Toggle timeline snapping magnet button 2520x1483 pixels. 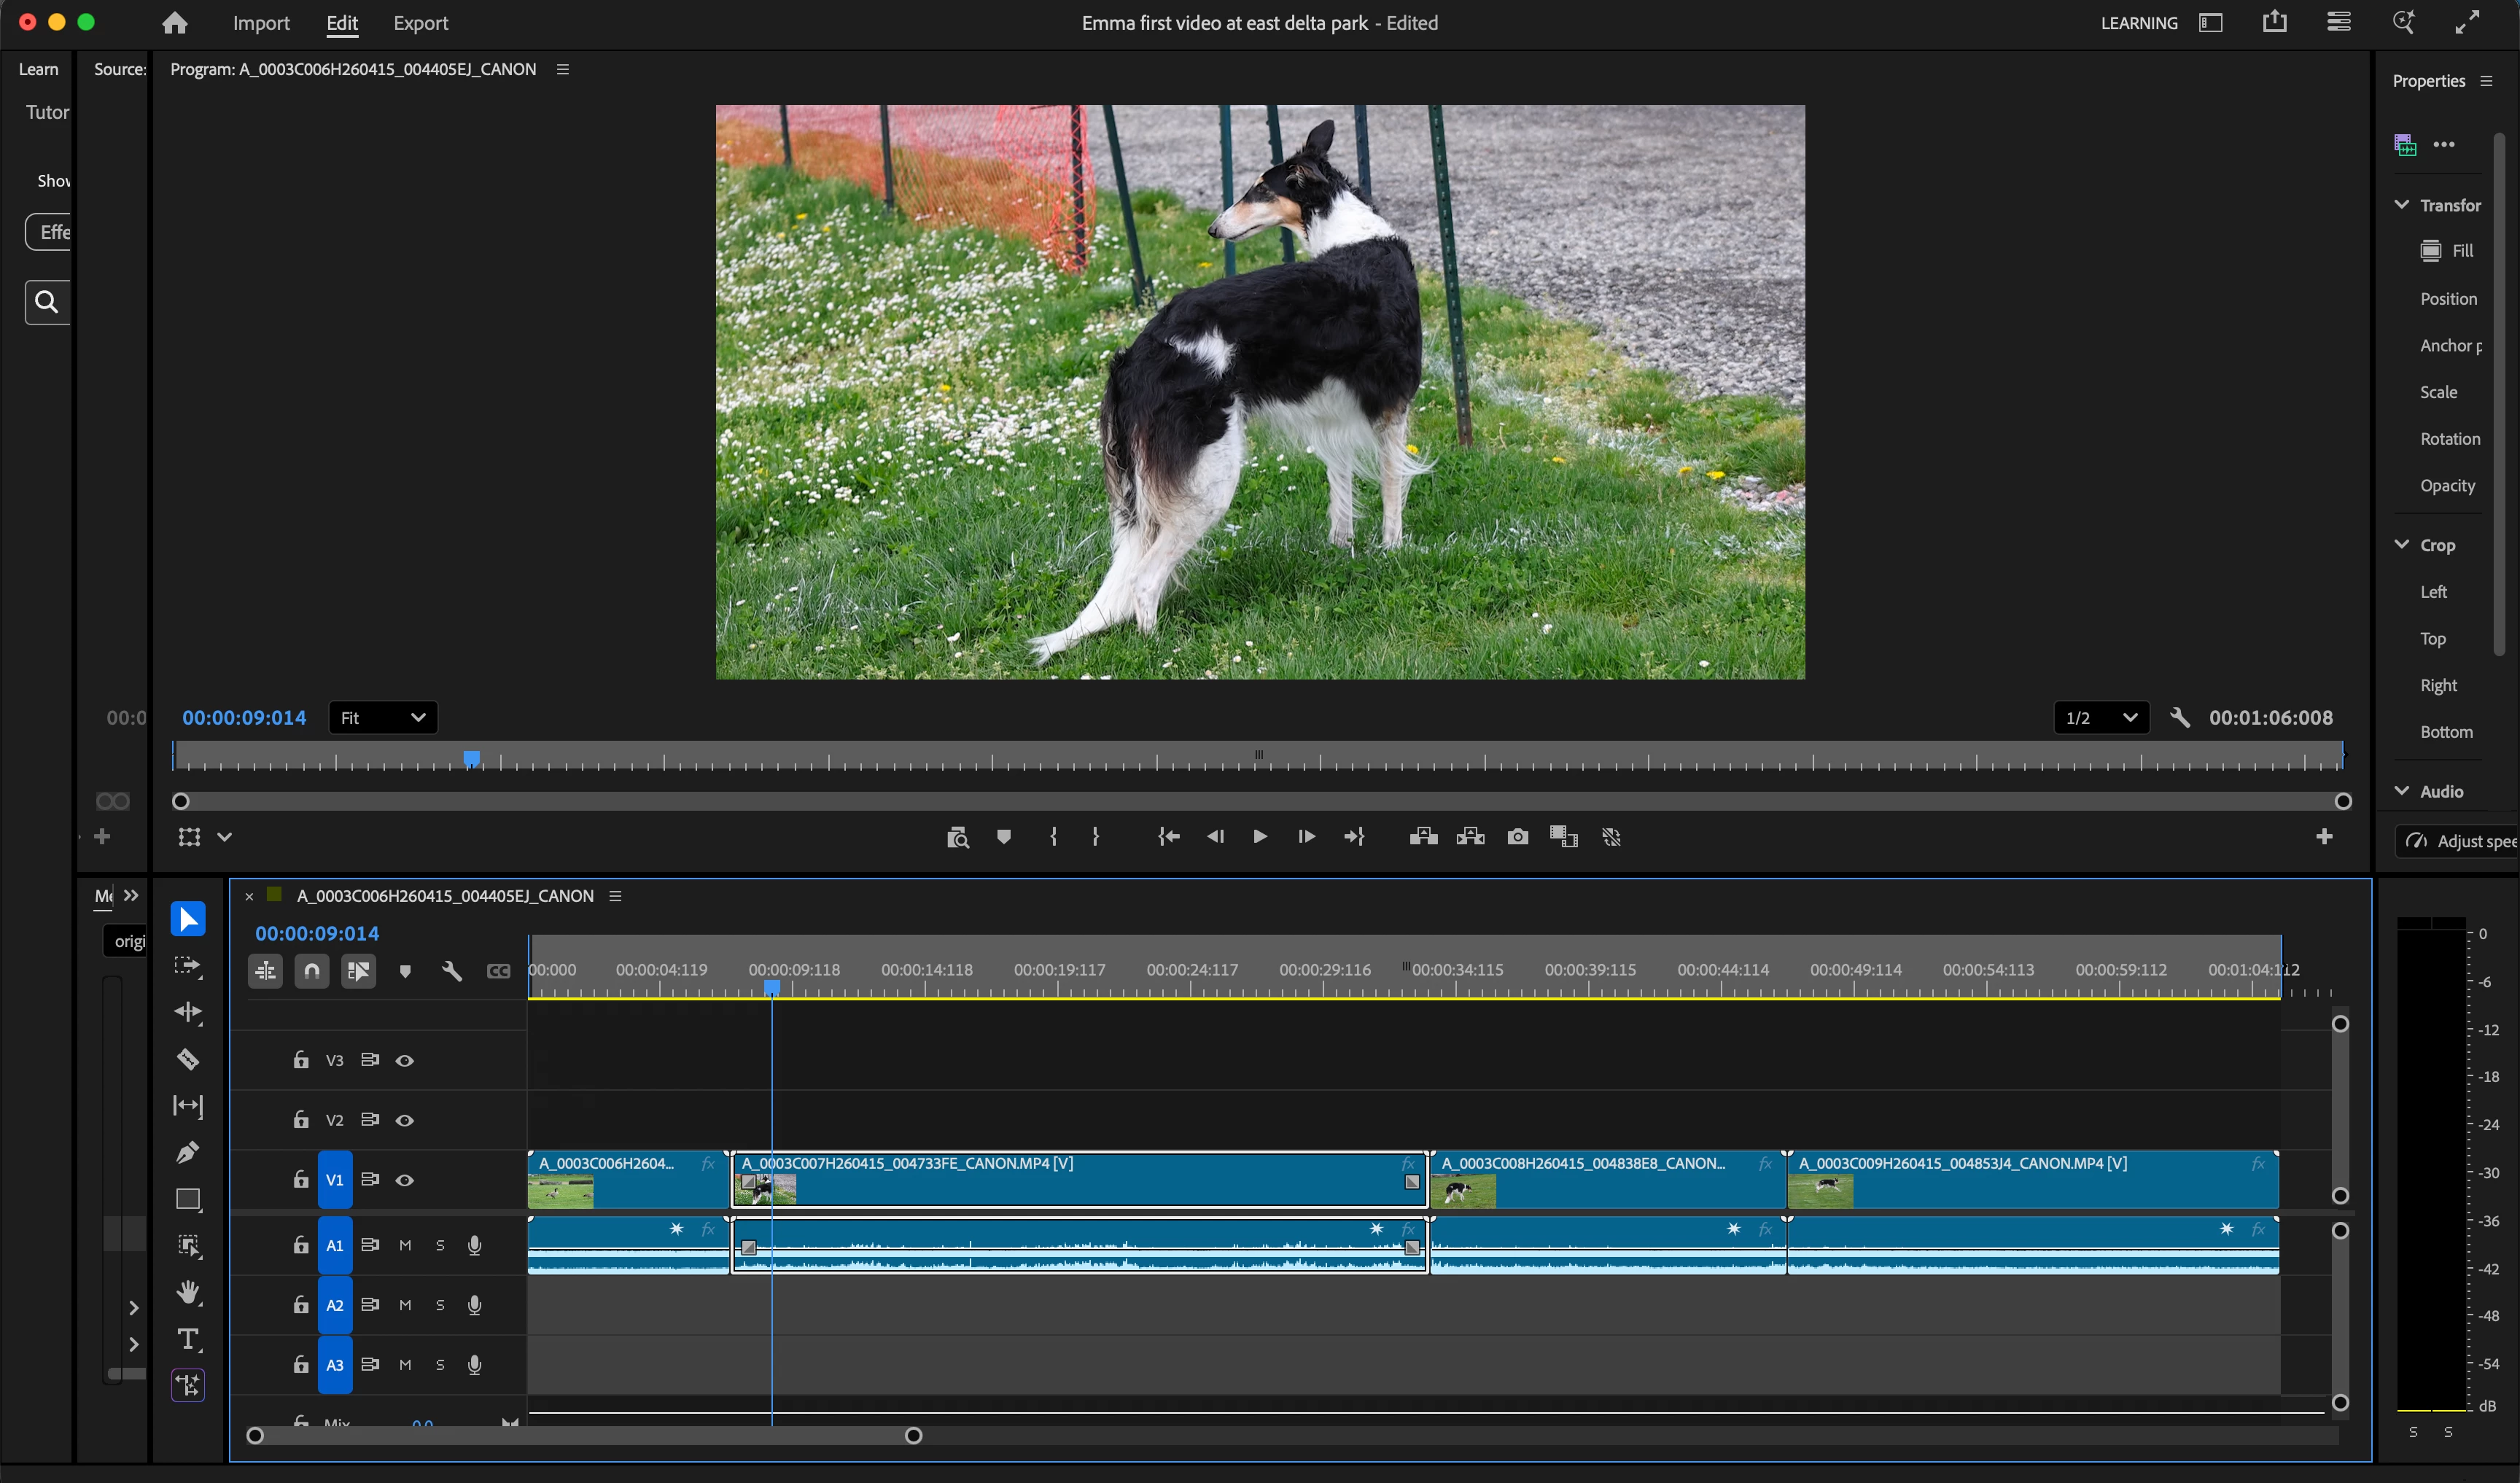(312, 971)
